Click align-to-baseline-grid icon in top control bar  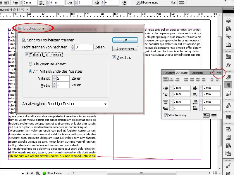[182, 3]
